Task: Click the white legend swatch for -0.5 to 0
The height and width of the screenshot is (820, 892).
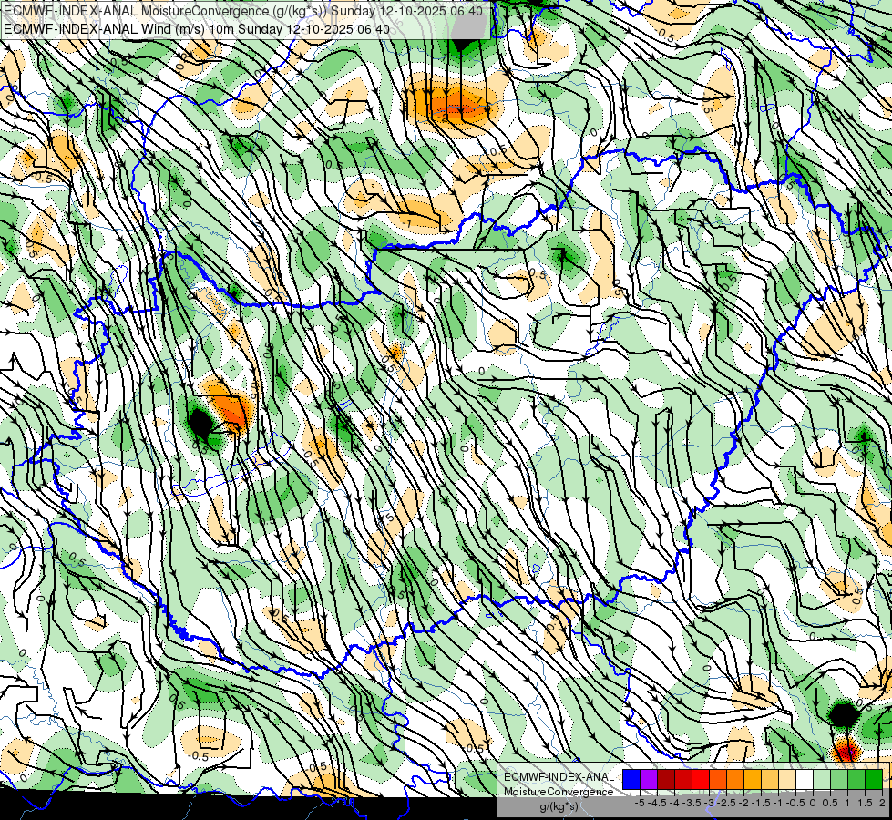Action: pos(805,780)
